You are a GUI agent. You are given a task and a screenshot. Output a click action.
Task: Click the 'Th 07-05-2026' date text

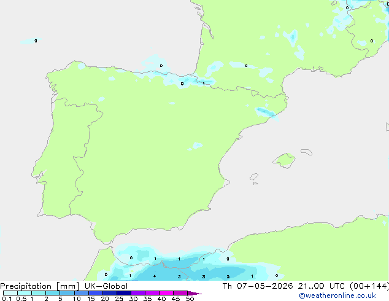click(x=258, y=286)
